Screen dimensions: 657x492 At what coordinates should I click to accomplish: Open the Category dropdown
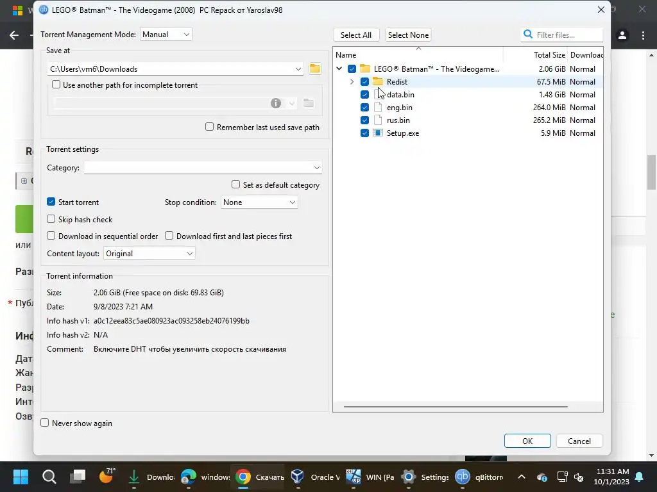click(203, 167)
